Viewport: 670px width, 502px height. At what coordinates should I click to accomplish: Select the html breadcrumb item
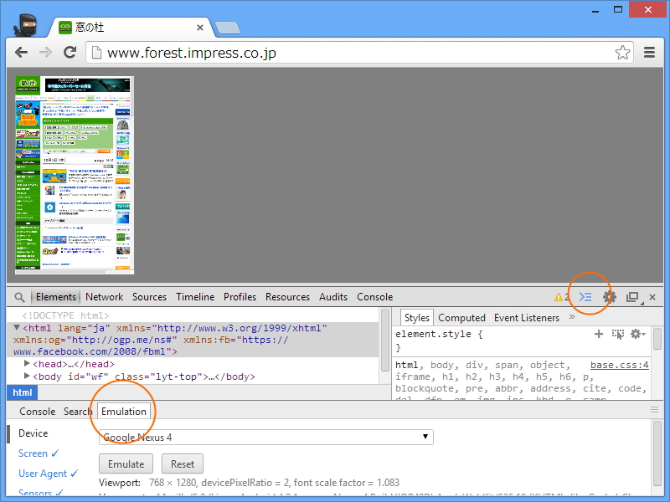click(23, 392)
